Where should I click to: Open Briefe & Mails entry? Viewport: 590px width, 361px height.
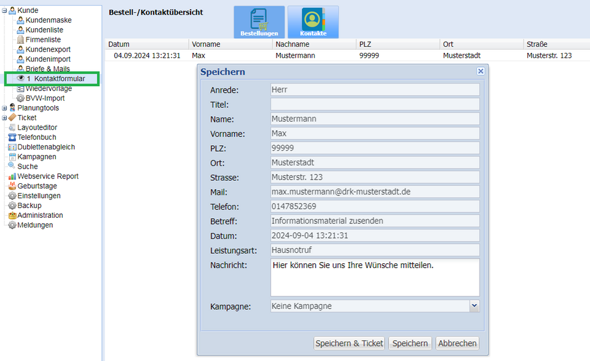coord(48,69)
